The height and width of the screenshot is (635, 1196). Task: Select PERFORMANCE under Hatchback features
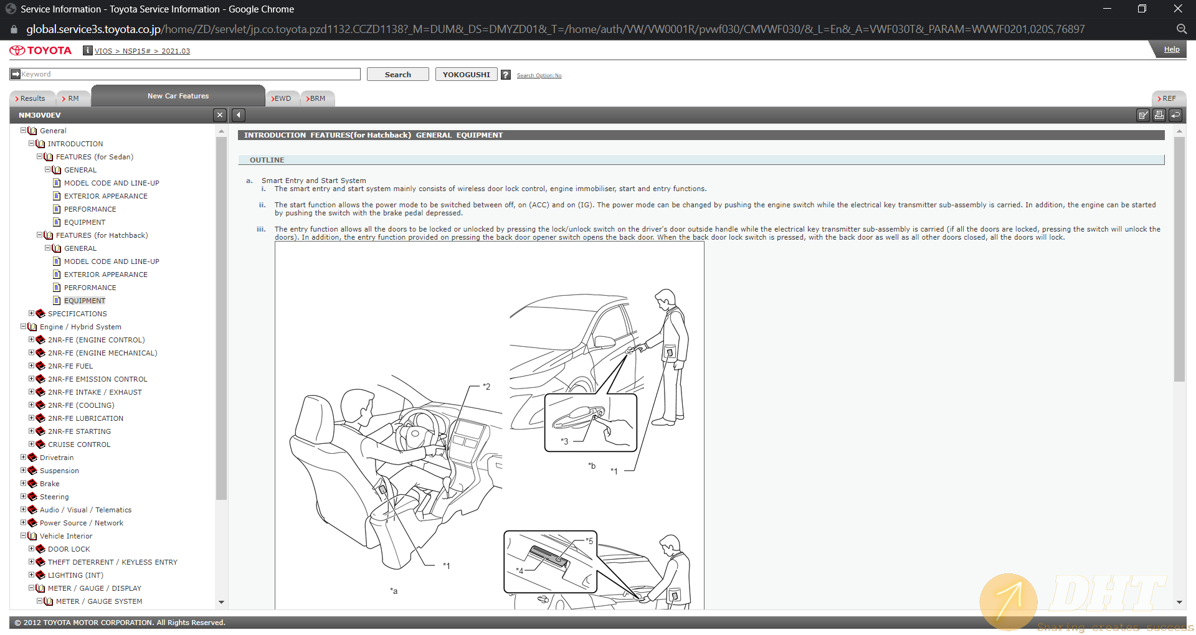click(90, 288)
